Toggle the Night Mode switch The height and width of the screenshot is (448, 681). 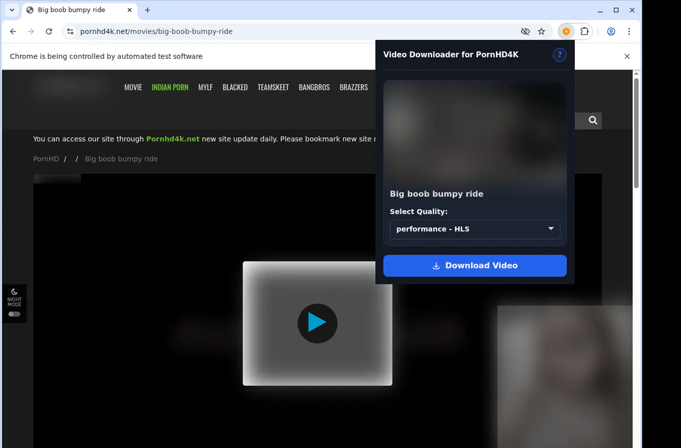(x=14, y=314)
